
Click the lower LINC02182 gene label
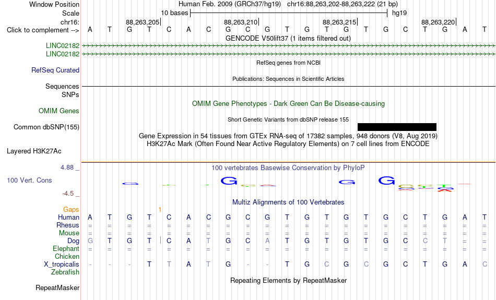point(63,54)
